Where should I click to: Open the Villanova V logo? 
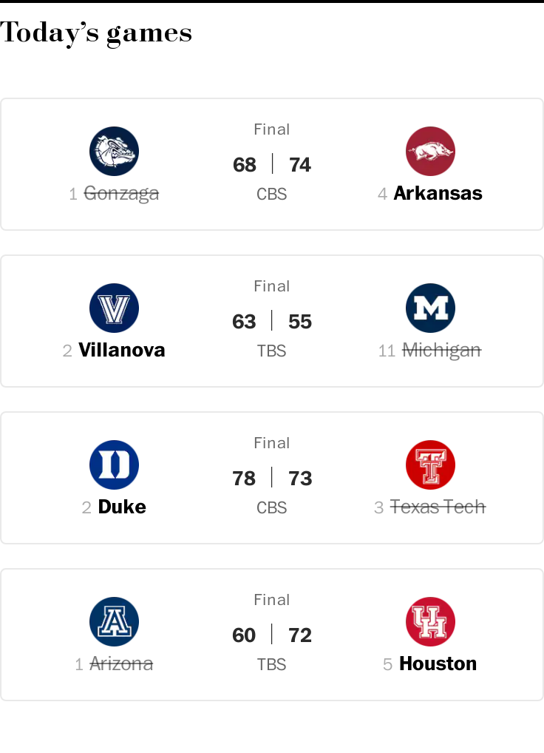pyautogui.click(x=114, y=308)
